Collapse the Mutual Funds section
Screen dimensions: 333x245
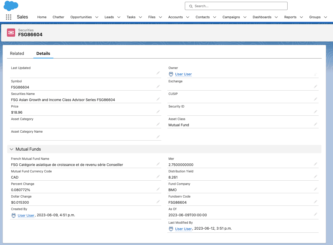tap(12, 149)
